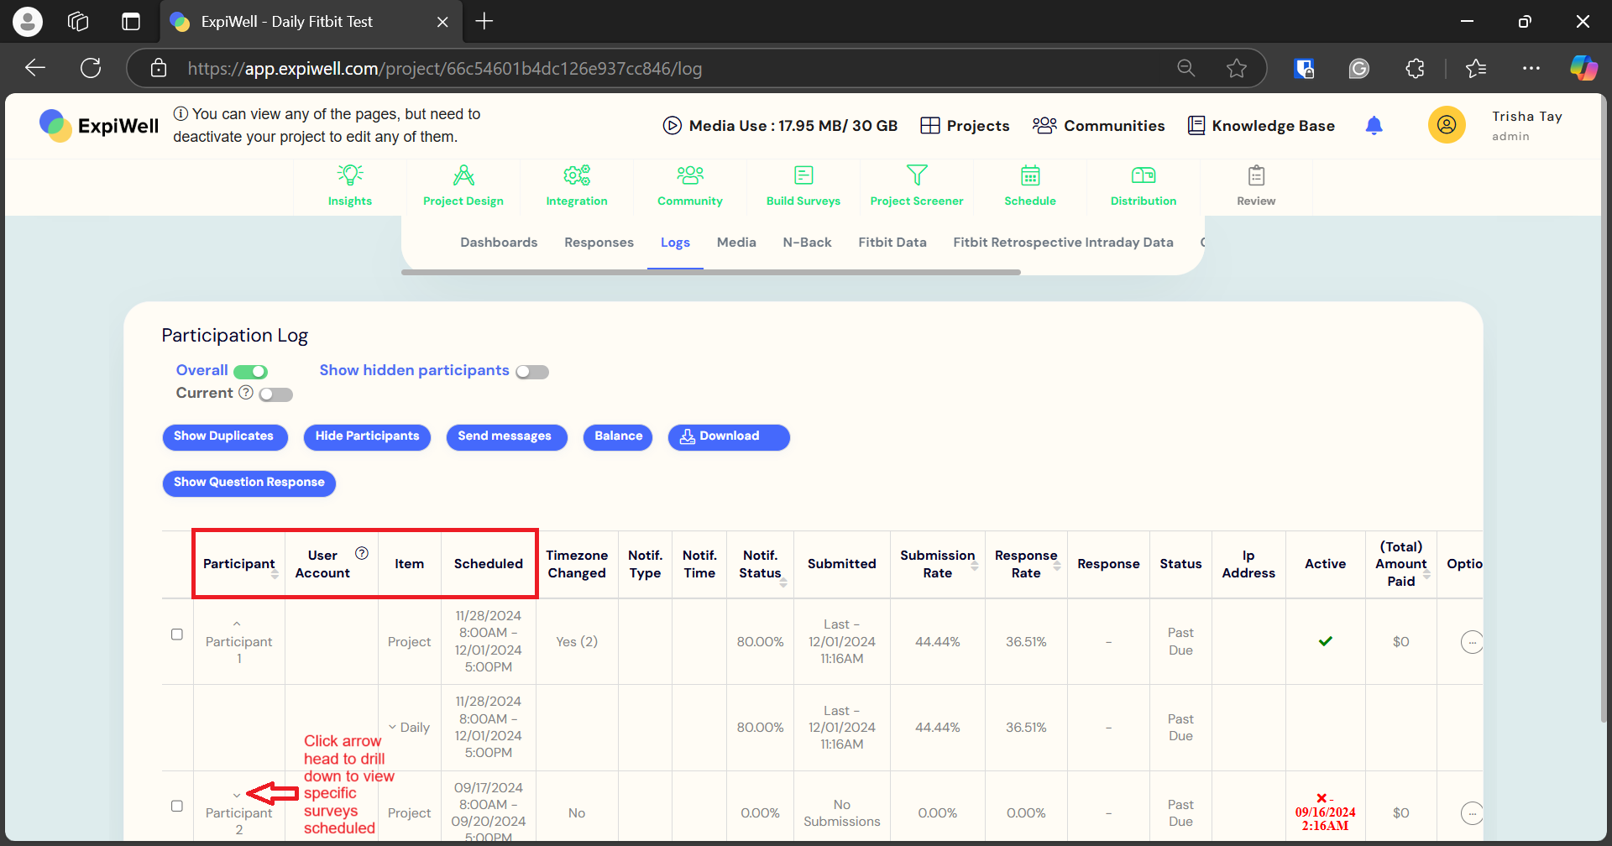
Task: Open the Project Screener
Action: pos(916,186)
